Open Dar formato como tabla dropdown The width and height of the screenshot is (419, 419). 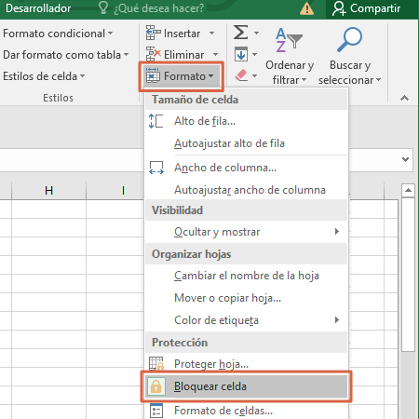tap(66, 55)
